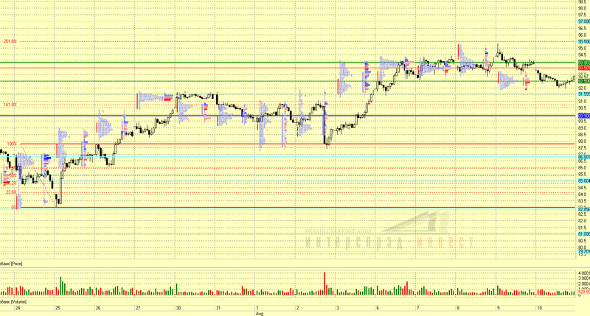Select date 8 on the time axis
The width and height of the screenshot is (590, 316).
point(458,308)
